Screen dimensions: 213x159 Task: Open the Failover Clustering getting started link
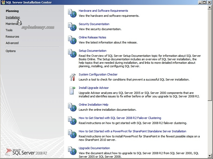[120, 118]
